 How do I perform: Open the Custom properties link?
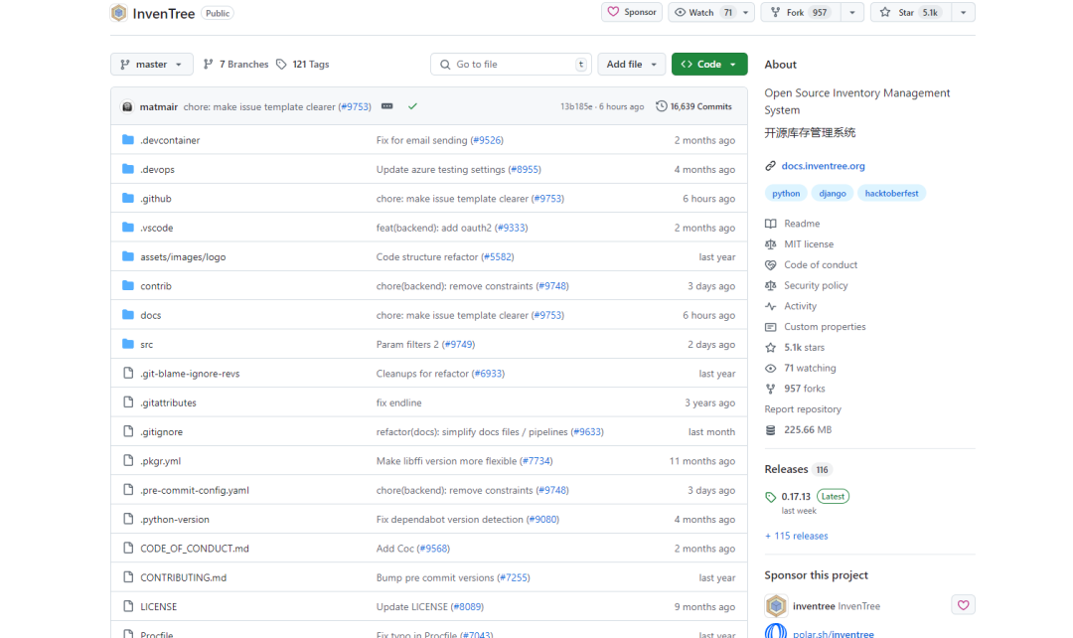point(815,327)
